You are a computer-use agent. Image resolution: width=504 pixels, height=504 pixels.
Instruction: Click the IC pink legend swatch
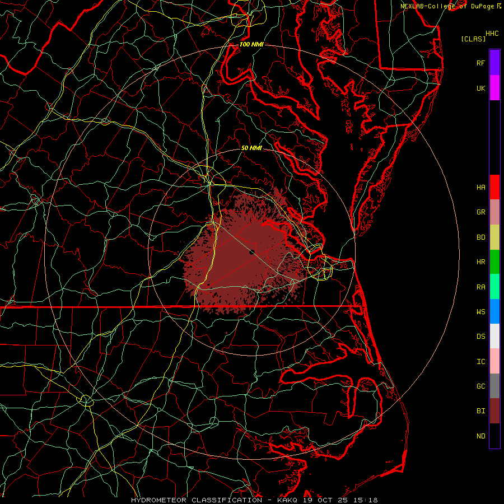coord(494,361)
